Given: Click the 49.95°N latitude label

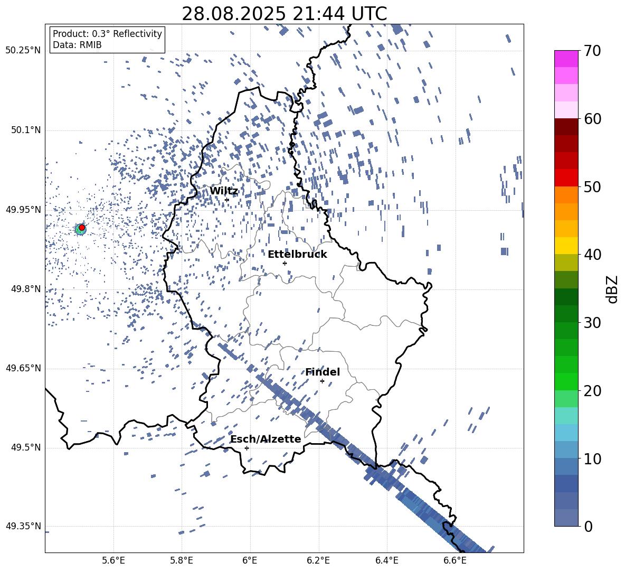Looking at the screenshot, I should pos(23,210).
